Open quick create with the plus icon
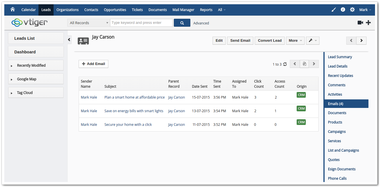The width and height of the screenshot is (381, 188). click(368, 22)
